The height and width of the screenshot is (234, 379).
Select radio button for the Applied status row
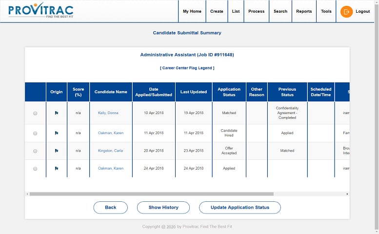(x=35, y=169)
